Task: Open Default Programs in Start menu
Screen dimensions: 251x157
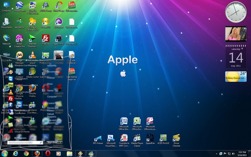Action: (x=51, y=115)
